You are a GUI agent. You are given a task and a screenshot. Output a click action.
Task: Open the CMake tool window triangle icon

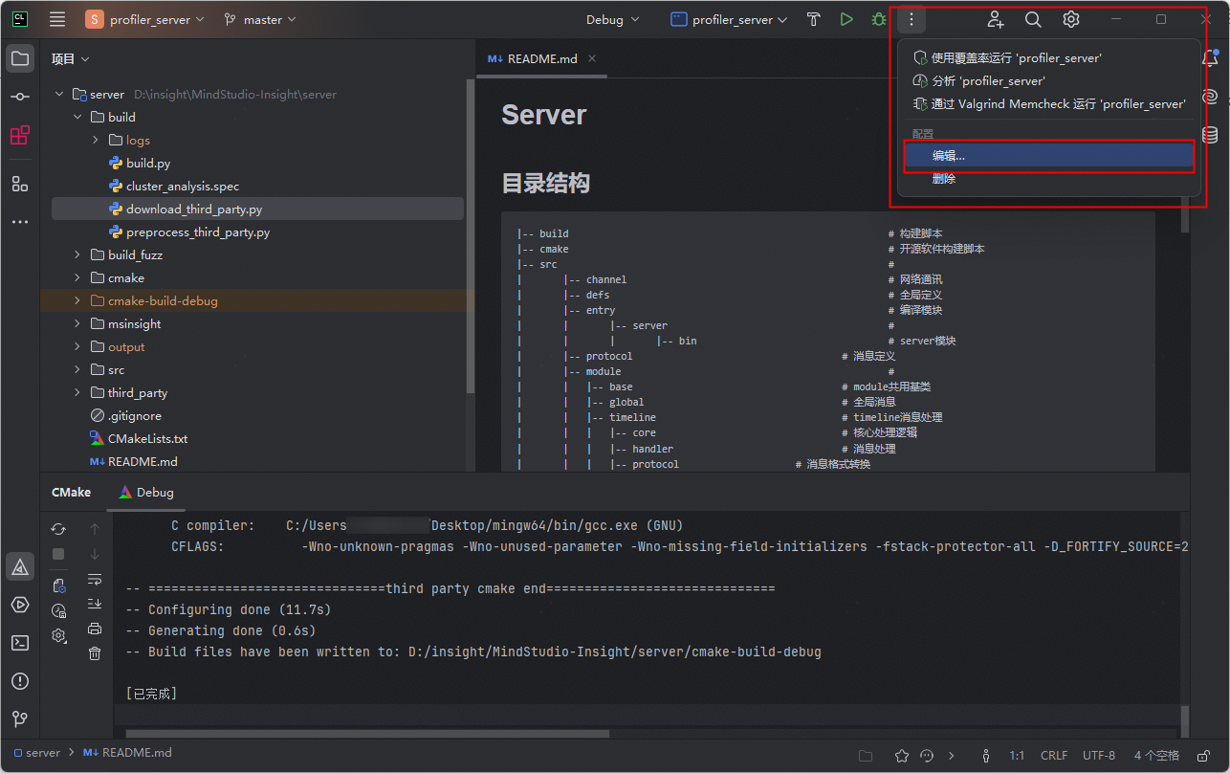20,566
